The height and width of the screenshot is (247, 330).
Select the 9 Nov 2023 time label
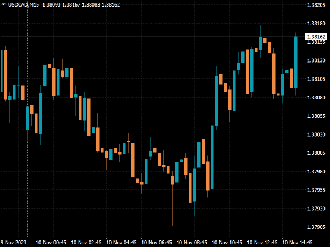13,243
